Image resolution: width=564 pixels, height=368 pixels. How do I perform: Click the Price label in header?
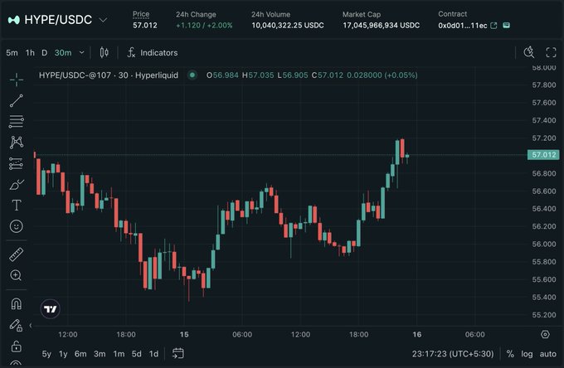click(141, 14)
